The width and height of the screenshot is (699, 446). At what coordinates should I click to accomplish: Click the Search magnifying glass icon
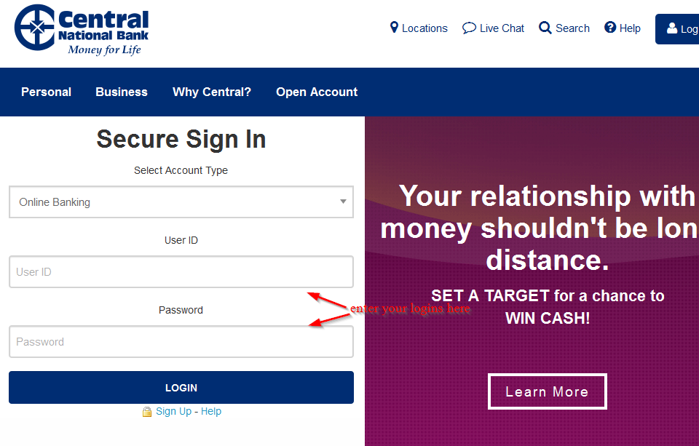[545, 28]
